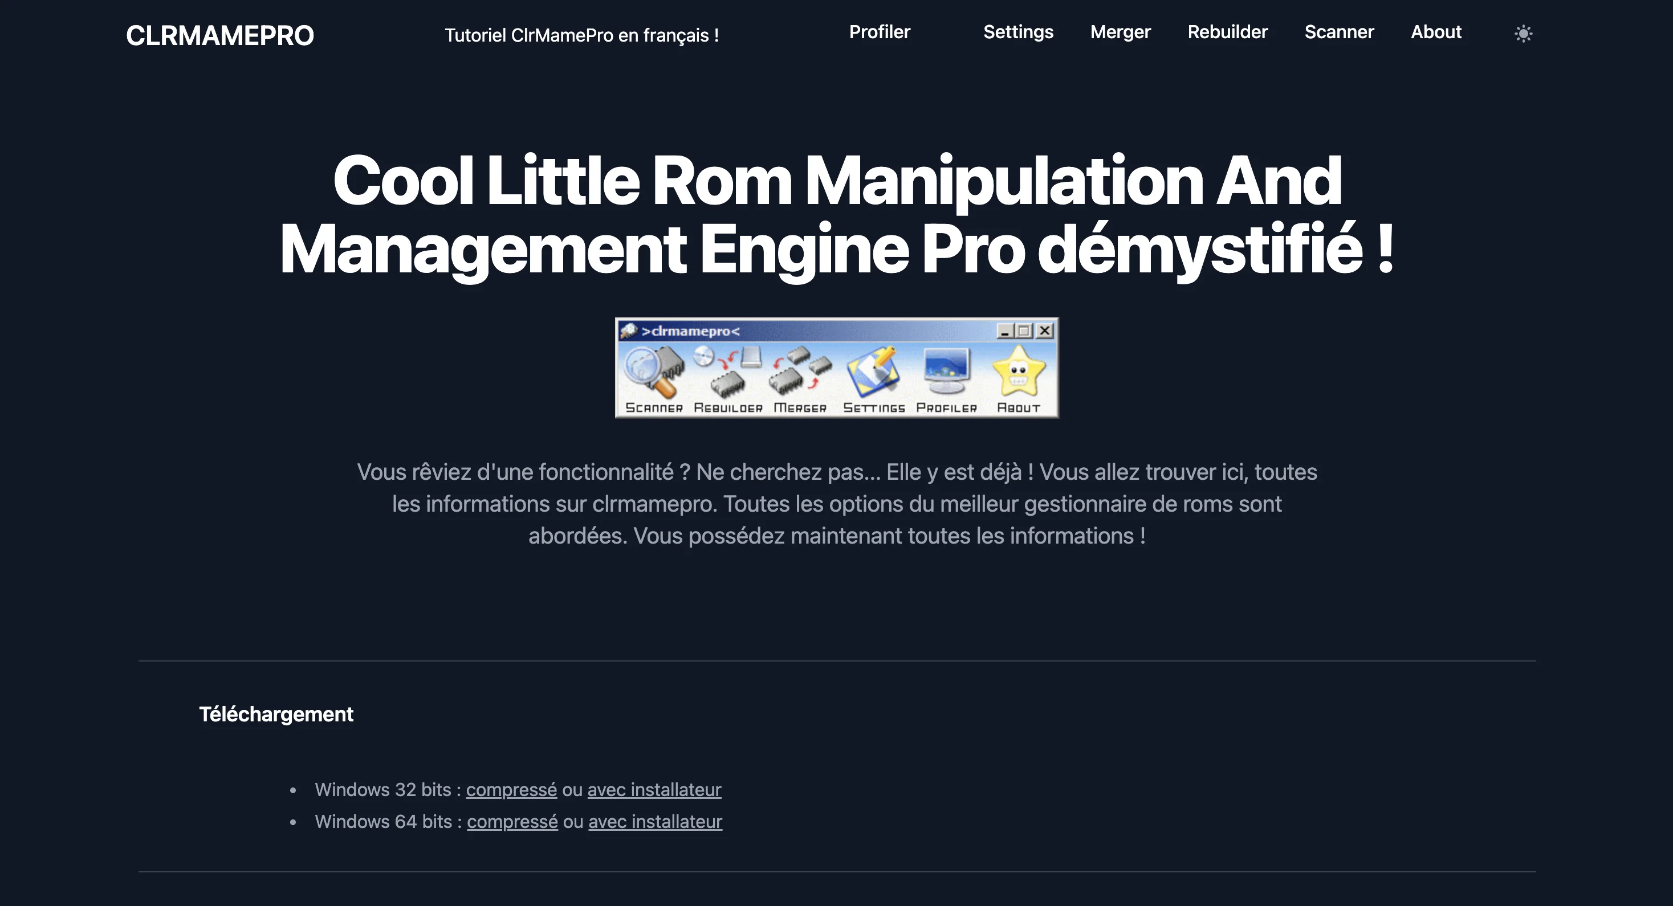Click the 'Windows 32 bits :' label
This screenshot has width=1673, height=906.
[388, 789]
